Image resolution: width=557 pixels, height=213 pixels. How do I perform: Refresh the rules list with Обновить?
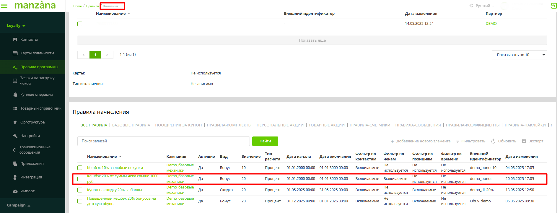coord(504,141)
